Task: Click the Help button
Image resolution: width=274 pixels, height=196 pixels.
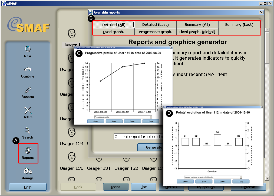Action: pyautogui.click(x=28, y=187)
